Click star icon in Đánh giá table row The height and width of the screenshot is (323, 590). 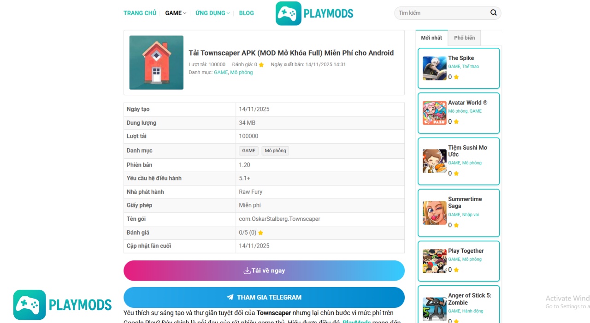260,233
